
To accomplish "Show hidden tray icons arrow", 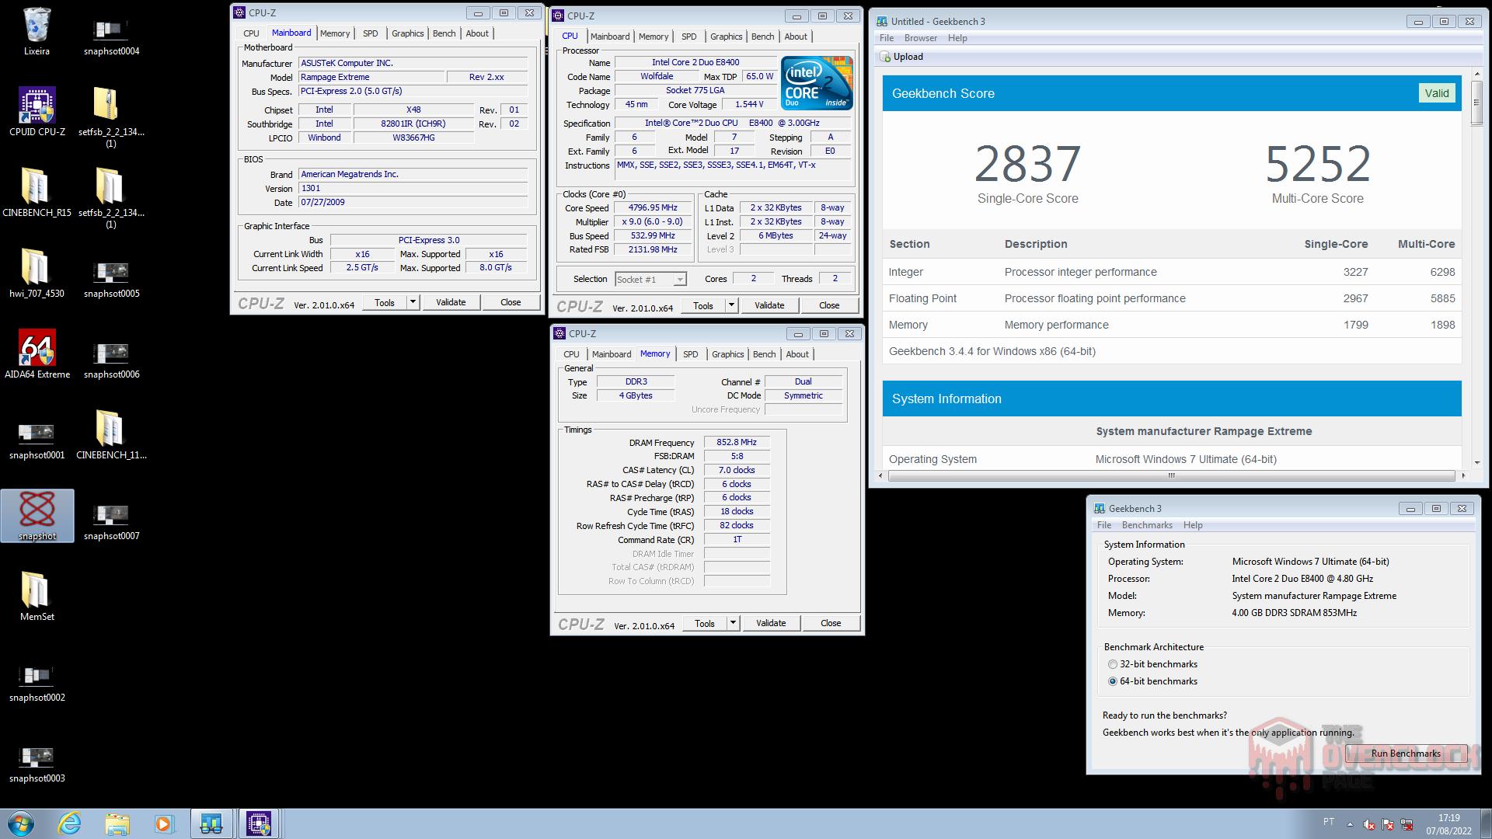I will [1350, 824].
